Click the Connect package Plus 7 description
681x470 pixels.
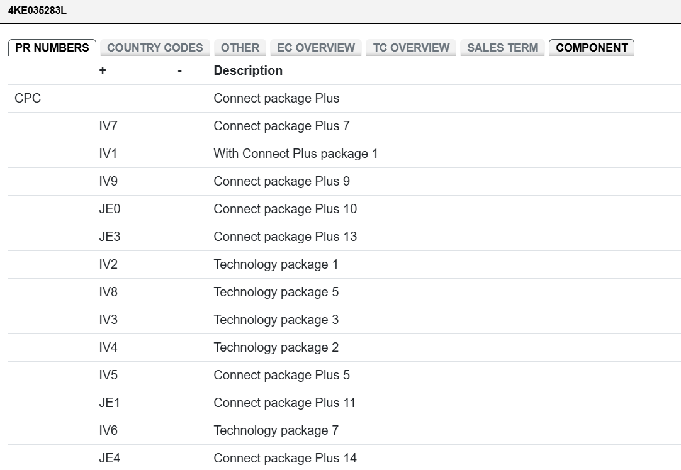tap(281, 126)
